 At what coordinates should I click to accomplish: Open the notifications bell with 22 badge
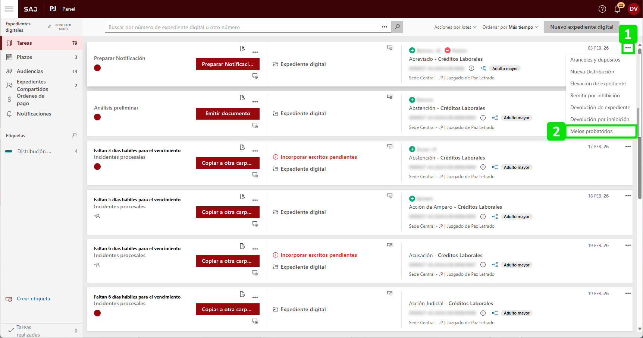click(617, 9)
